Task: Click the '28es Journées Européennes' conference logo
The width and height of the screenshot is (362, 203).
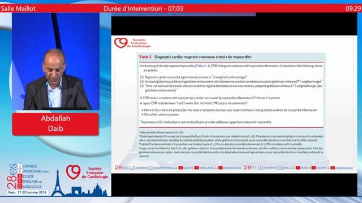Action: point(28,176)
